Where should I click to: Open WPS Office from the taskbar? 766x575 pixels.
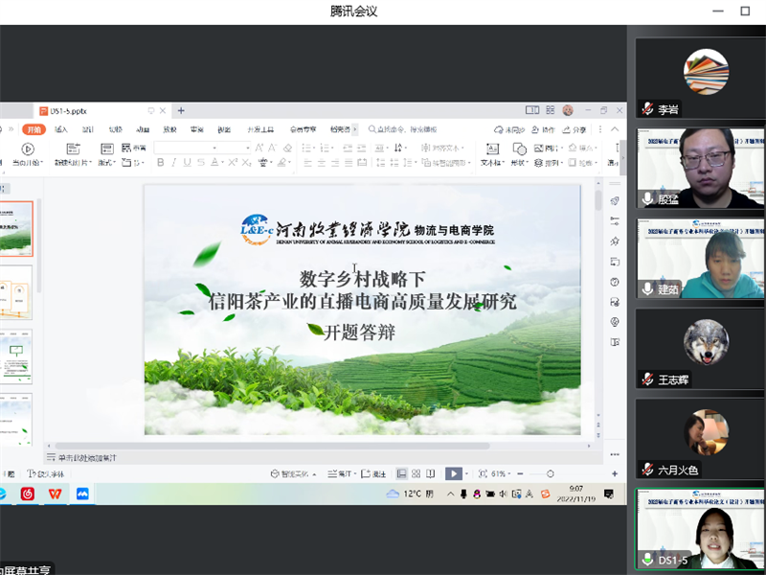click(x=55, y=494)
